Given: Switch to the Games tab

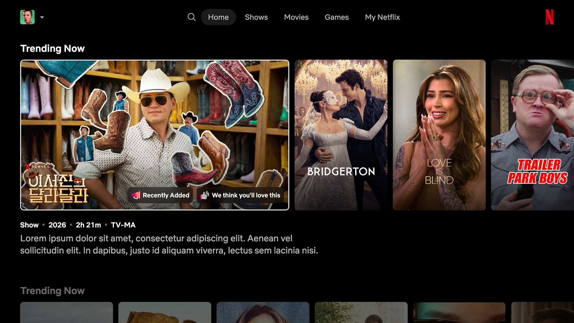Looking at the screenshot, I should point(337,17).
